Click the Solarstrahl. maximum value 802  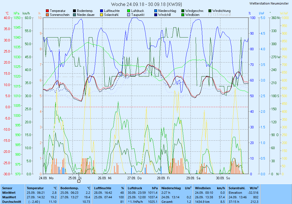tap(256, 197)
